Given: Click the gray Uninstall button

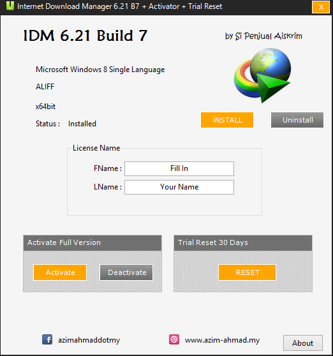Looking at the screenshot, I should (297, 120).
